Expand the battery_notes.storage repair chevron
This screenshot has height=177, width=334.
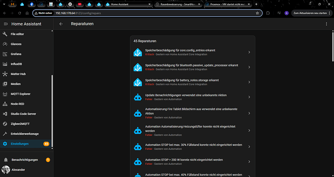249,82
